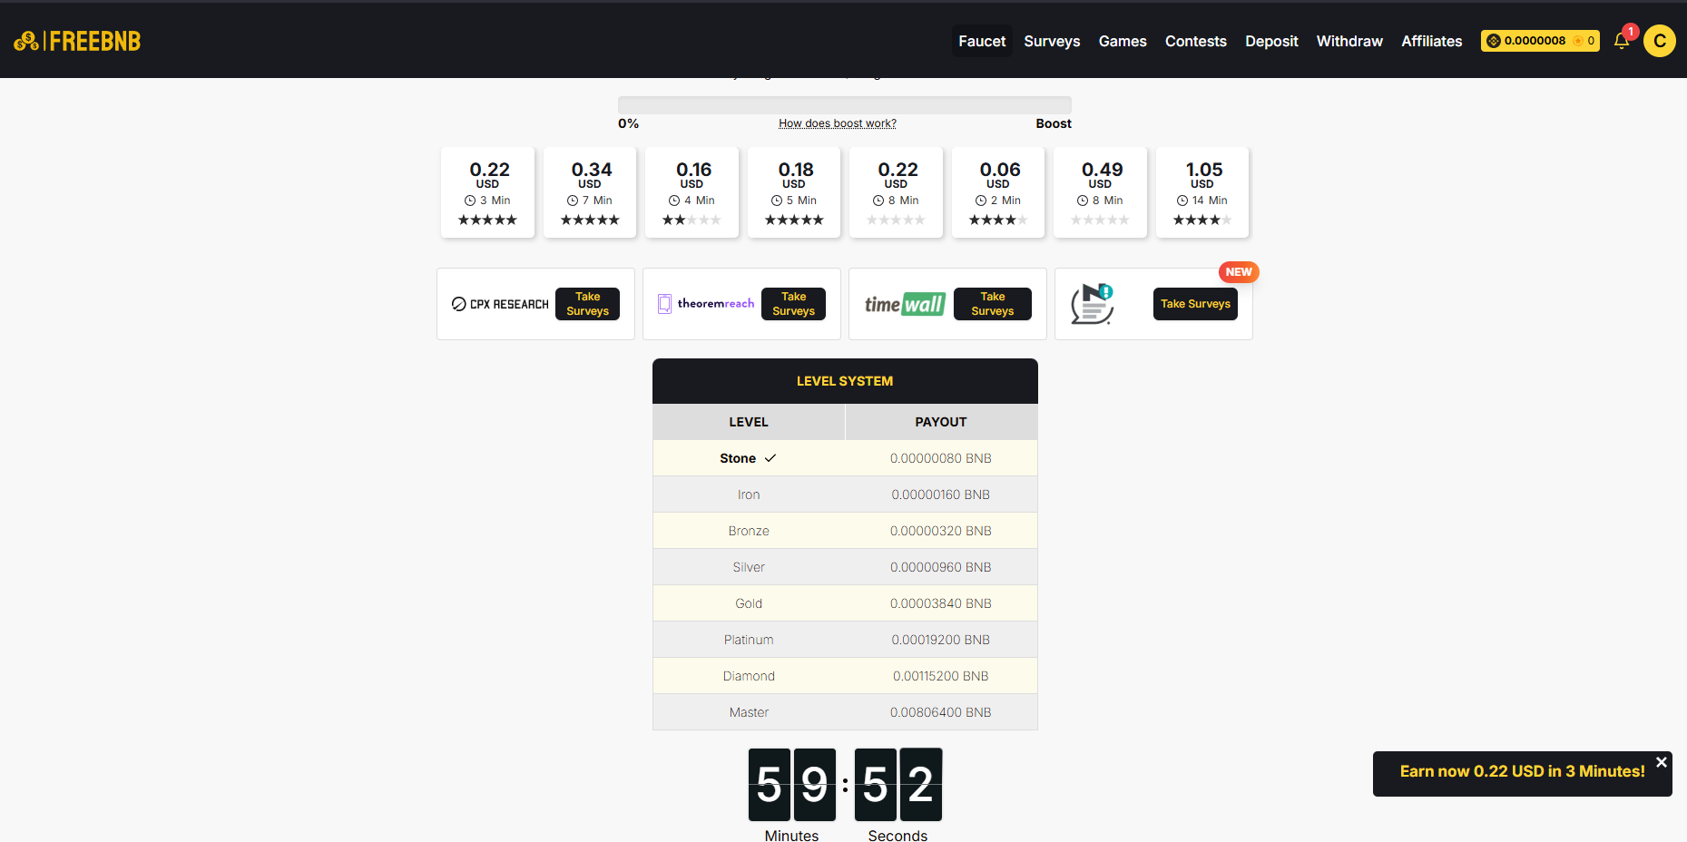Click the new survey provider icon

[1092, 304]
